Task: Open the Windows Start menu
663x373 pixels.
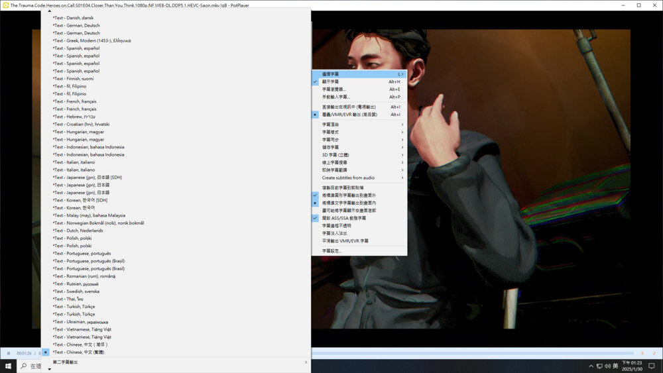Action: [8, 366]
